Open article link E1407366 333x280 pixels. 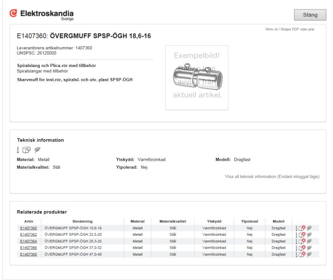pos(29,248)
